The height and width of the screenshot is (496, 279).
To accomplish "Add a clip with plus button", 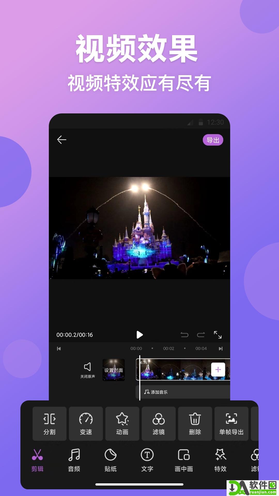I will pos(218,370).
